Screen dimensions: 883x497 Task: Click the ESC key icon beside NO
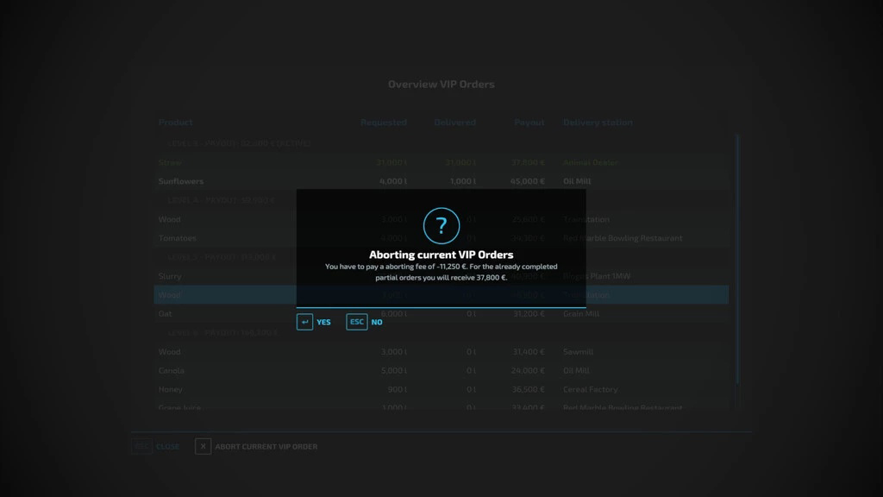356,322
